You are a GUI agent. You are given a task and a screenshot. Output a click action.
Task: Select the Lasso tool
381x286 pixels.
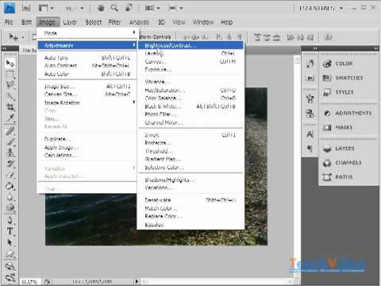click(10, 85)
